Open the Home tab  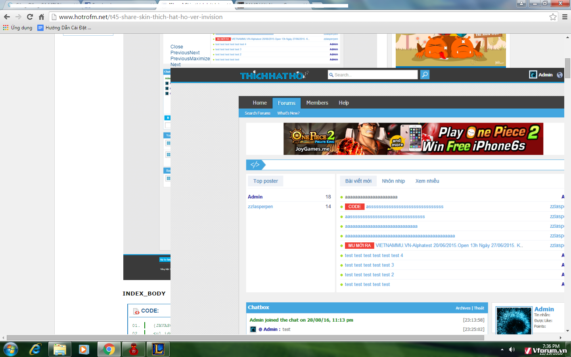[260, 103]
